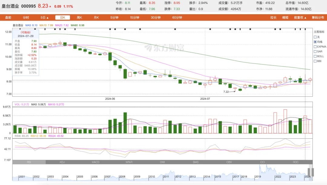Click the MA10: 7.99 legend label
The image size is (327, 185).
click(46, 25)
